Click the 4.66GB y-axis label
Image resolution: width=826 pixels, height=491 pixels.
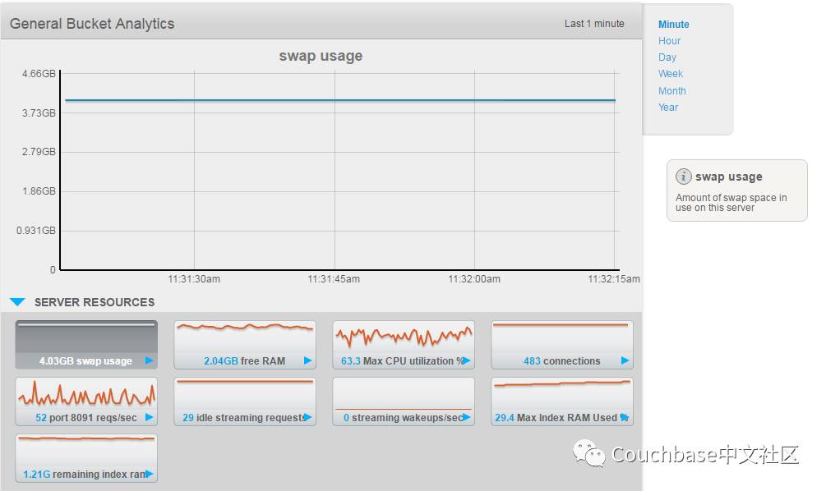(x=39, y=74)
